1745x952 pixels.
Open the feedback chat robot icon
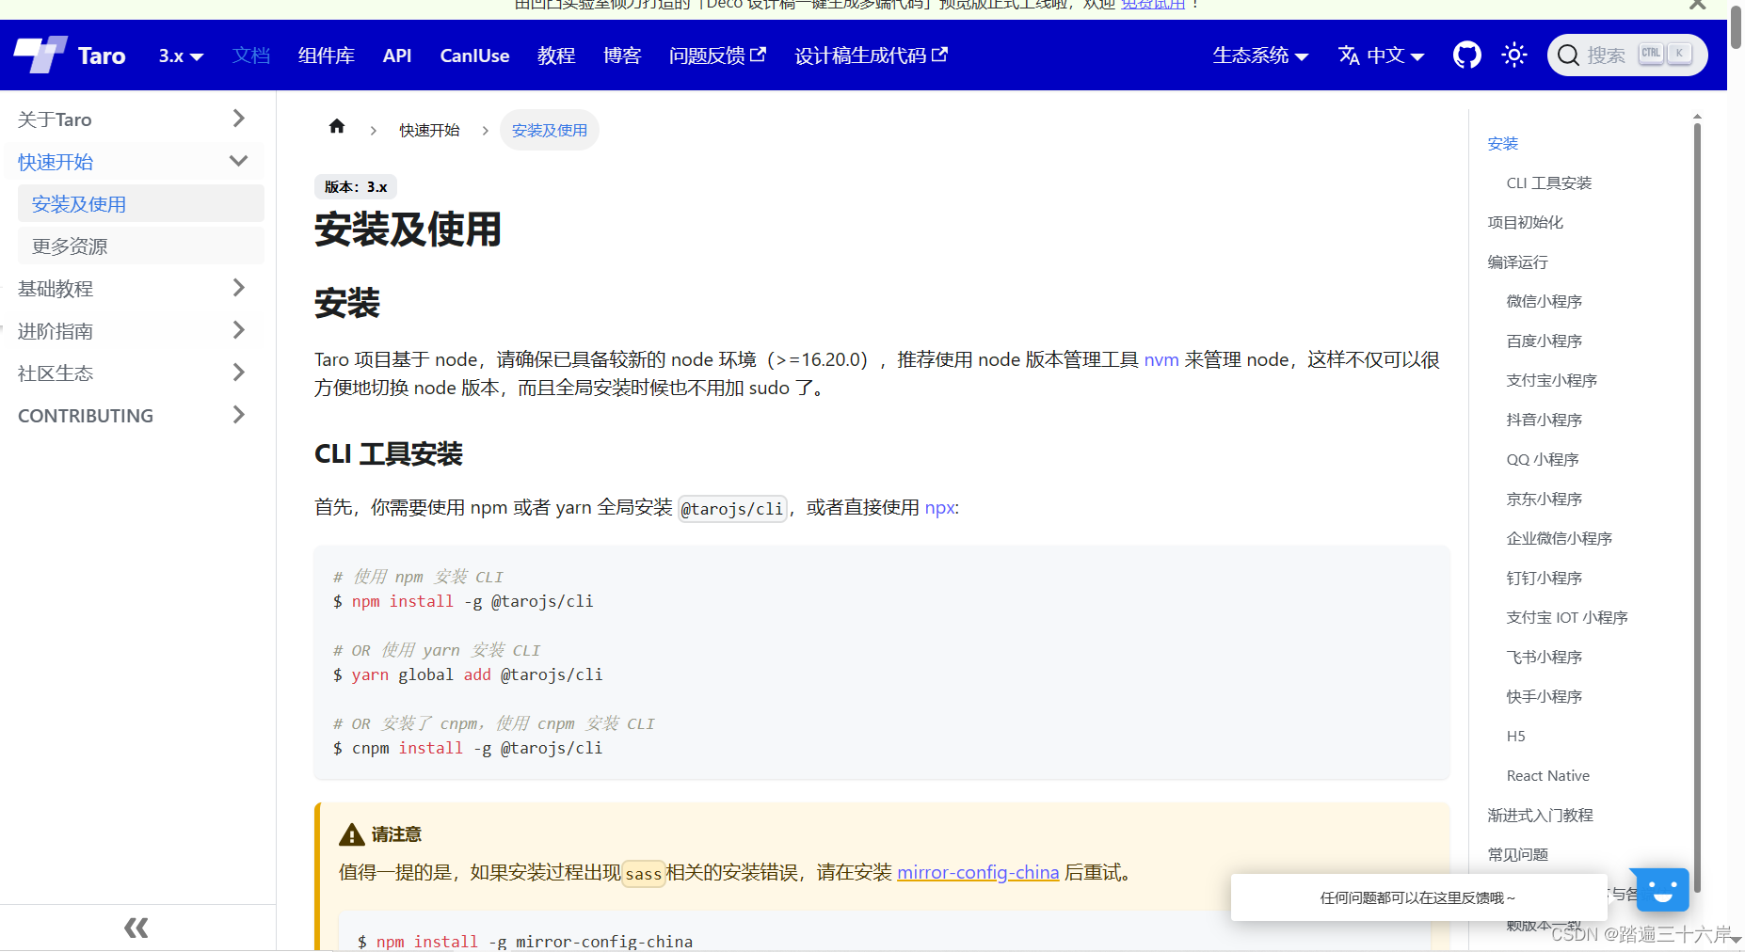tap(1663, 889)
